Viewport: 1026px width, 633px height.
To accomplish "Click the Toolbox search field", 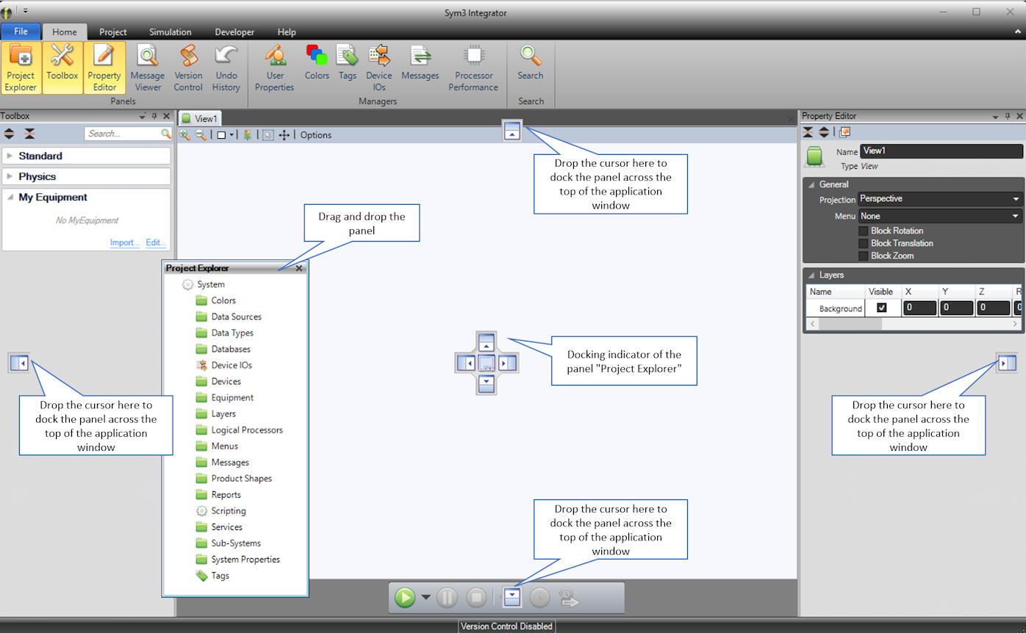I will click(123, 134).
